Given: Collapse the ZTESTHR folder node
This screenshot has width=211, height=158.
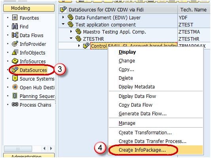Looking at the screenshot, I should [x=71, y=38].
